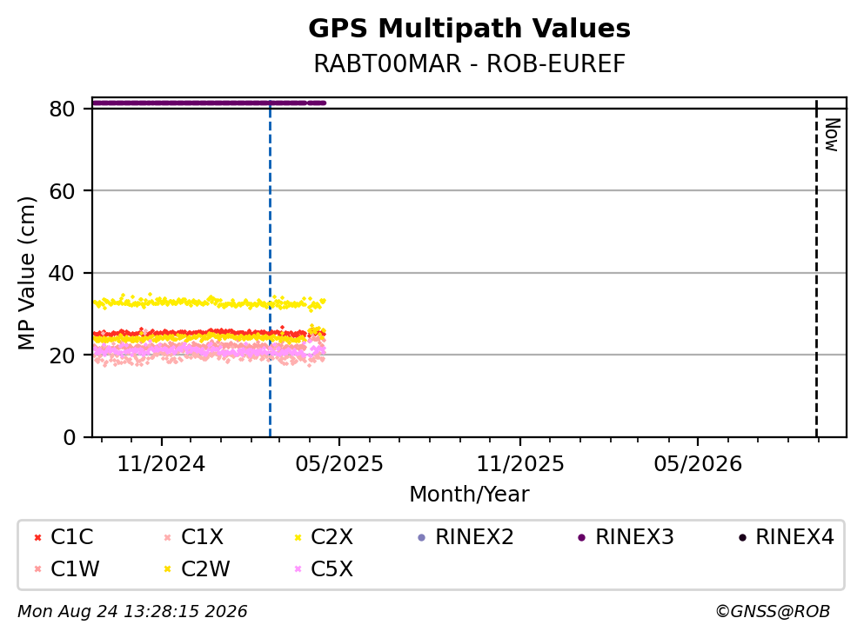864x638 pixels.
Task: Click the 05/2025 x-axis tick label
Action: click(338, 464)
